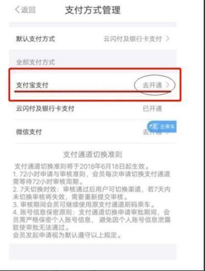This screenshot has width=205, height=271.
Task: Open 支付宝支付 row
Action: pyautogui.click(x=93, y=85)
